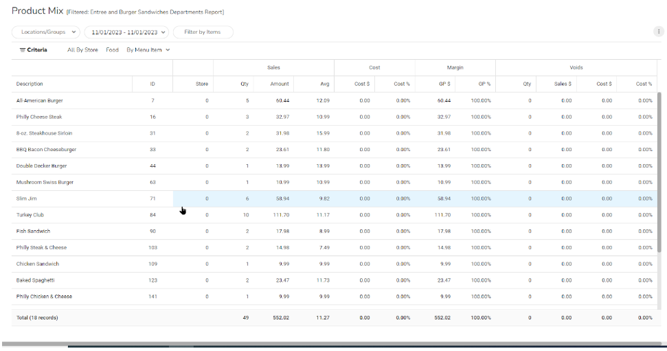667x351 pixels.
Task: Sort by the Sales Amount column header
Action: 280,84
